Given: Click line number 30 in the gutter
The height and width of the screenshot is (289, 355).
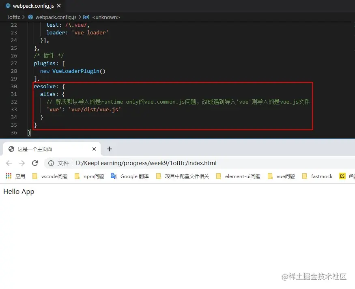Looking at the screenshot, I should tap(14, 87).
